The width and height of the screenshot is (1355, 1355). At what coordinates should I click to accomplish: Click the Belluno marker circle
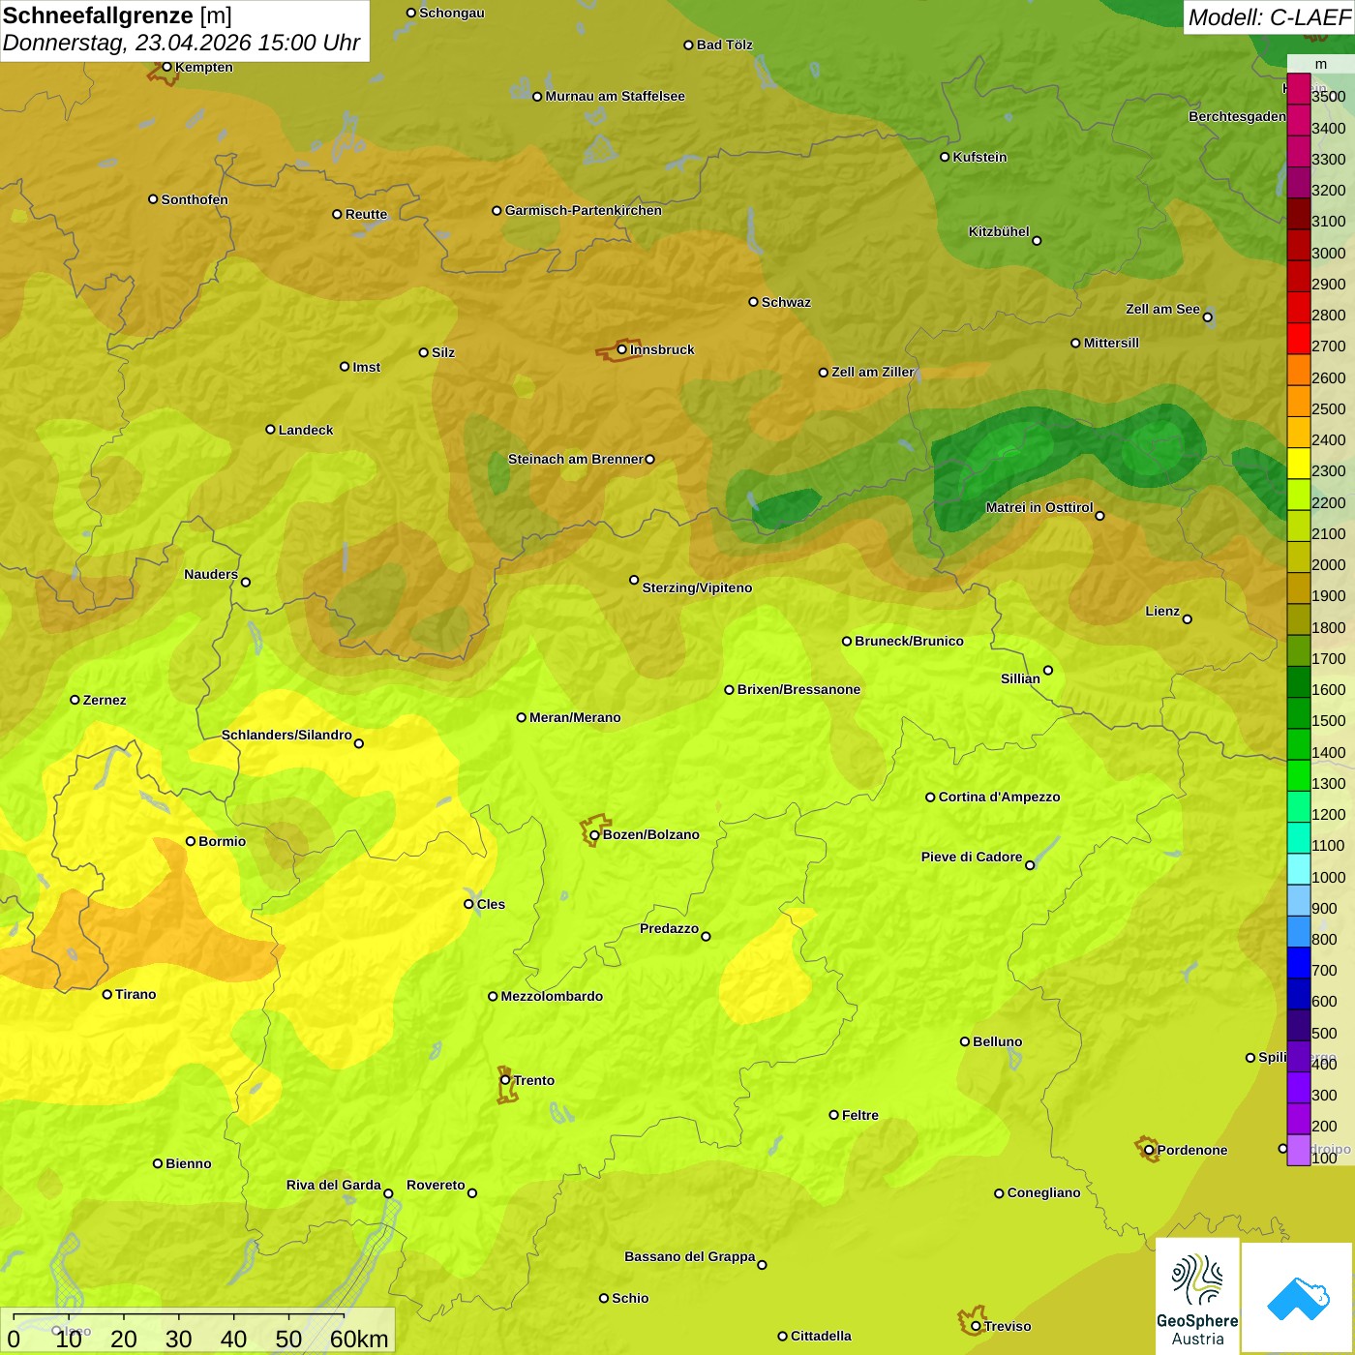[965, 1041]
